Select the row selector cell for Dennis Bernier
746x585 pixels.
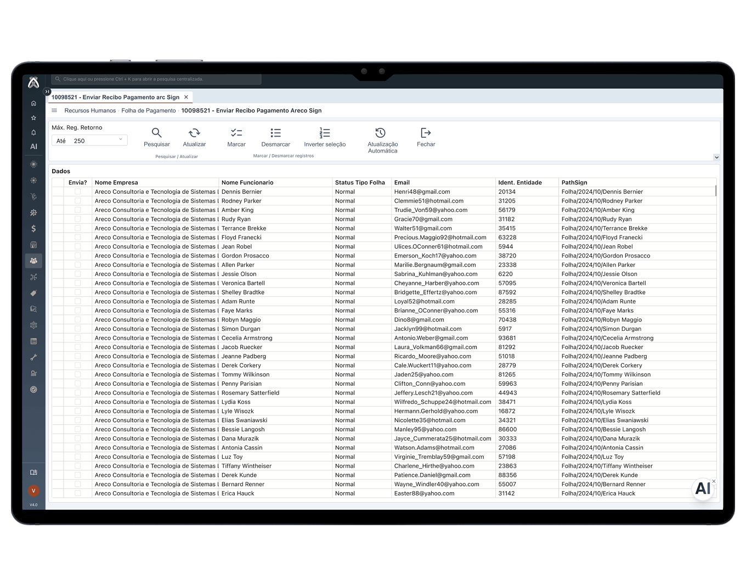point(58,192)
